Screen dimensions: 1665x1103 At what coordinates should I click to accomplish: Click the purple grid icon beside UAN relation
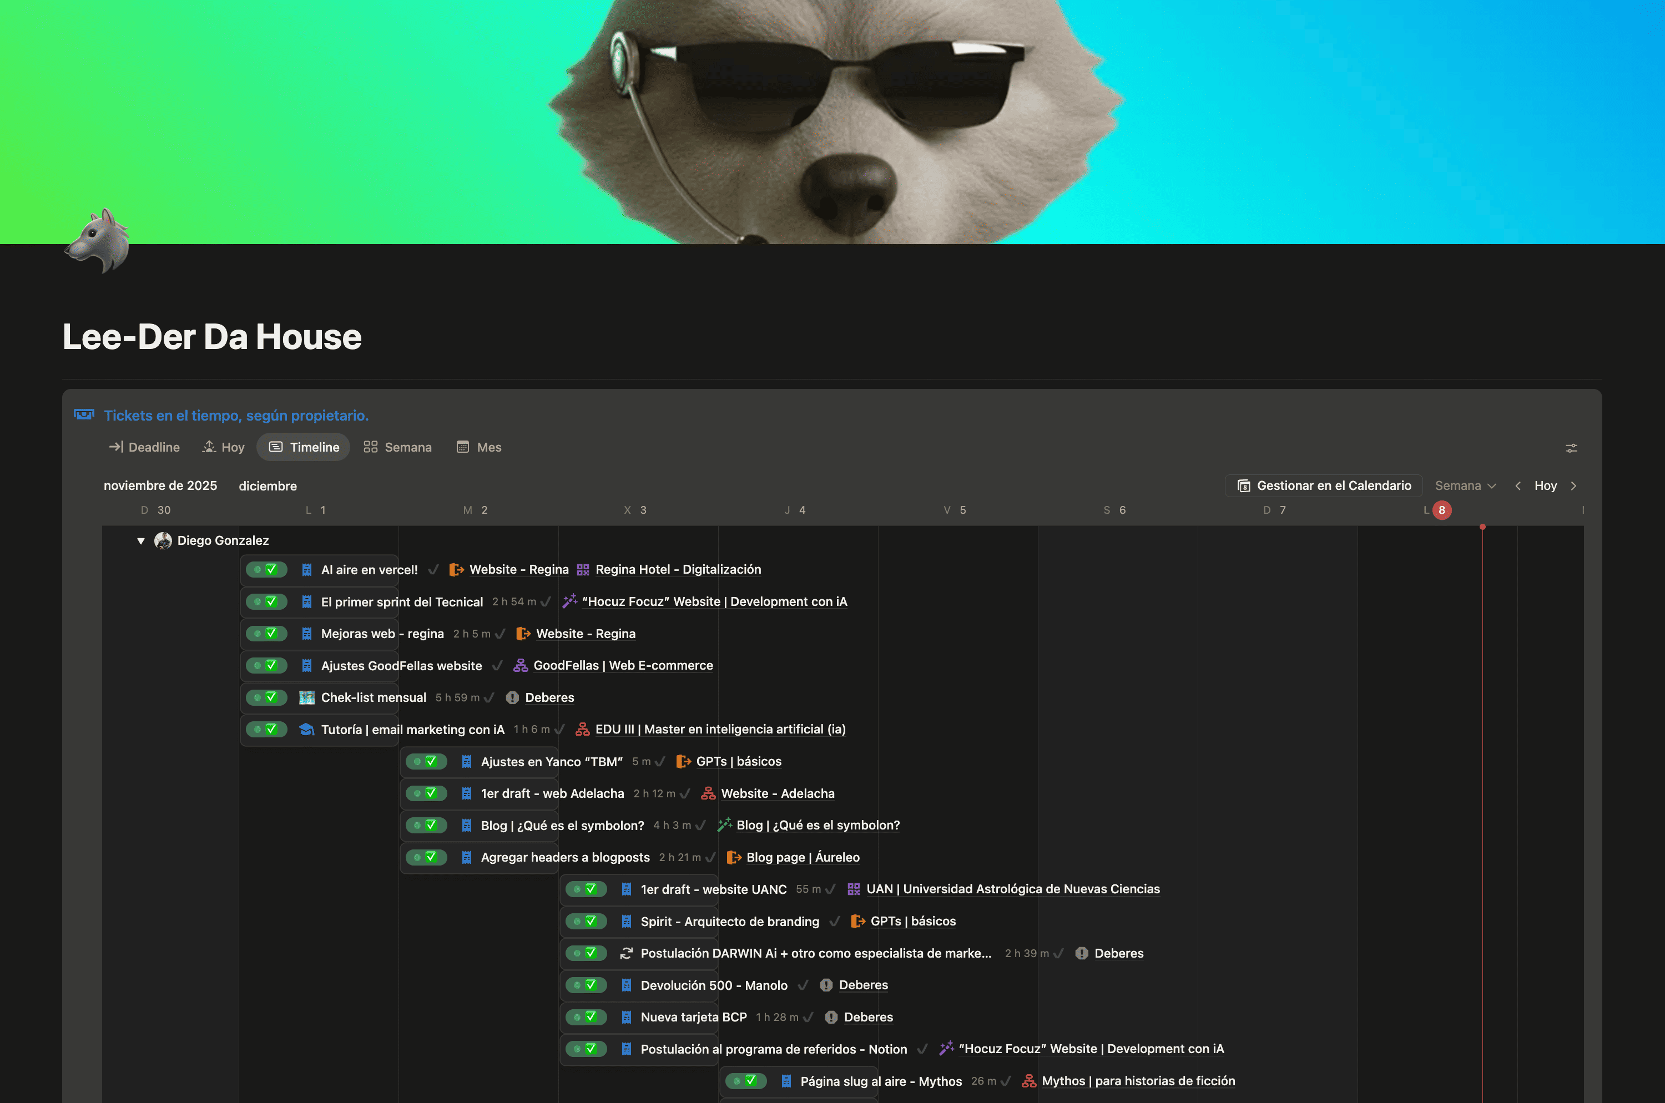point(854,889)
